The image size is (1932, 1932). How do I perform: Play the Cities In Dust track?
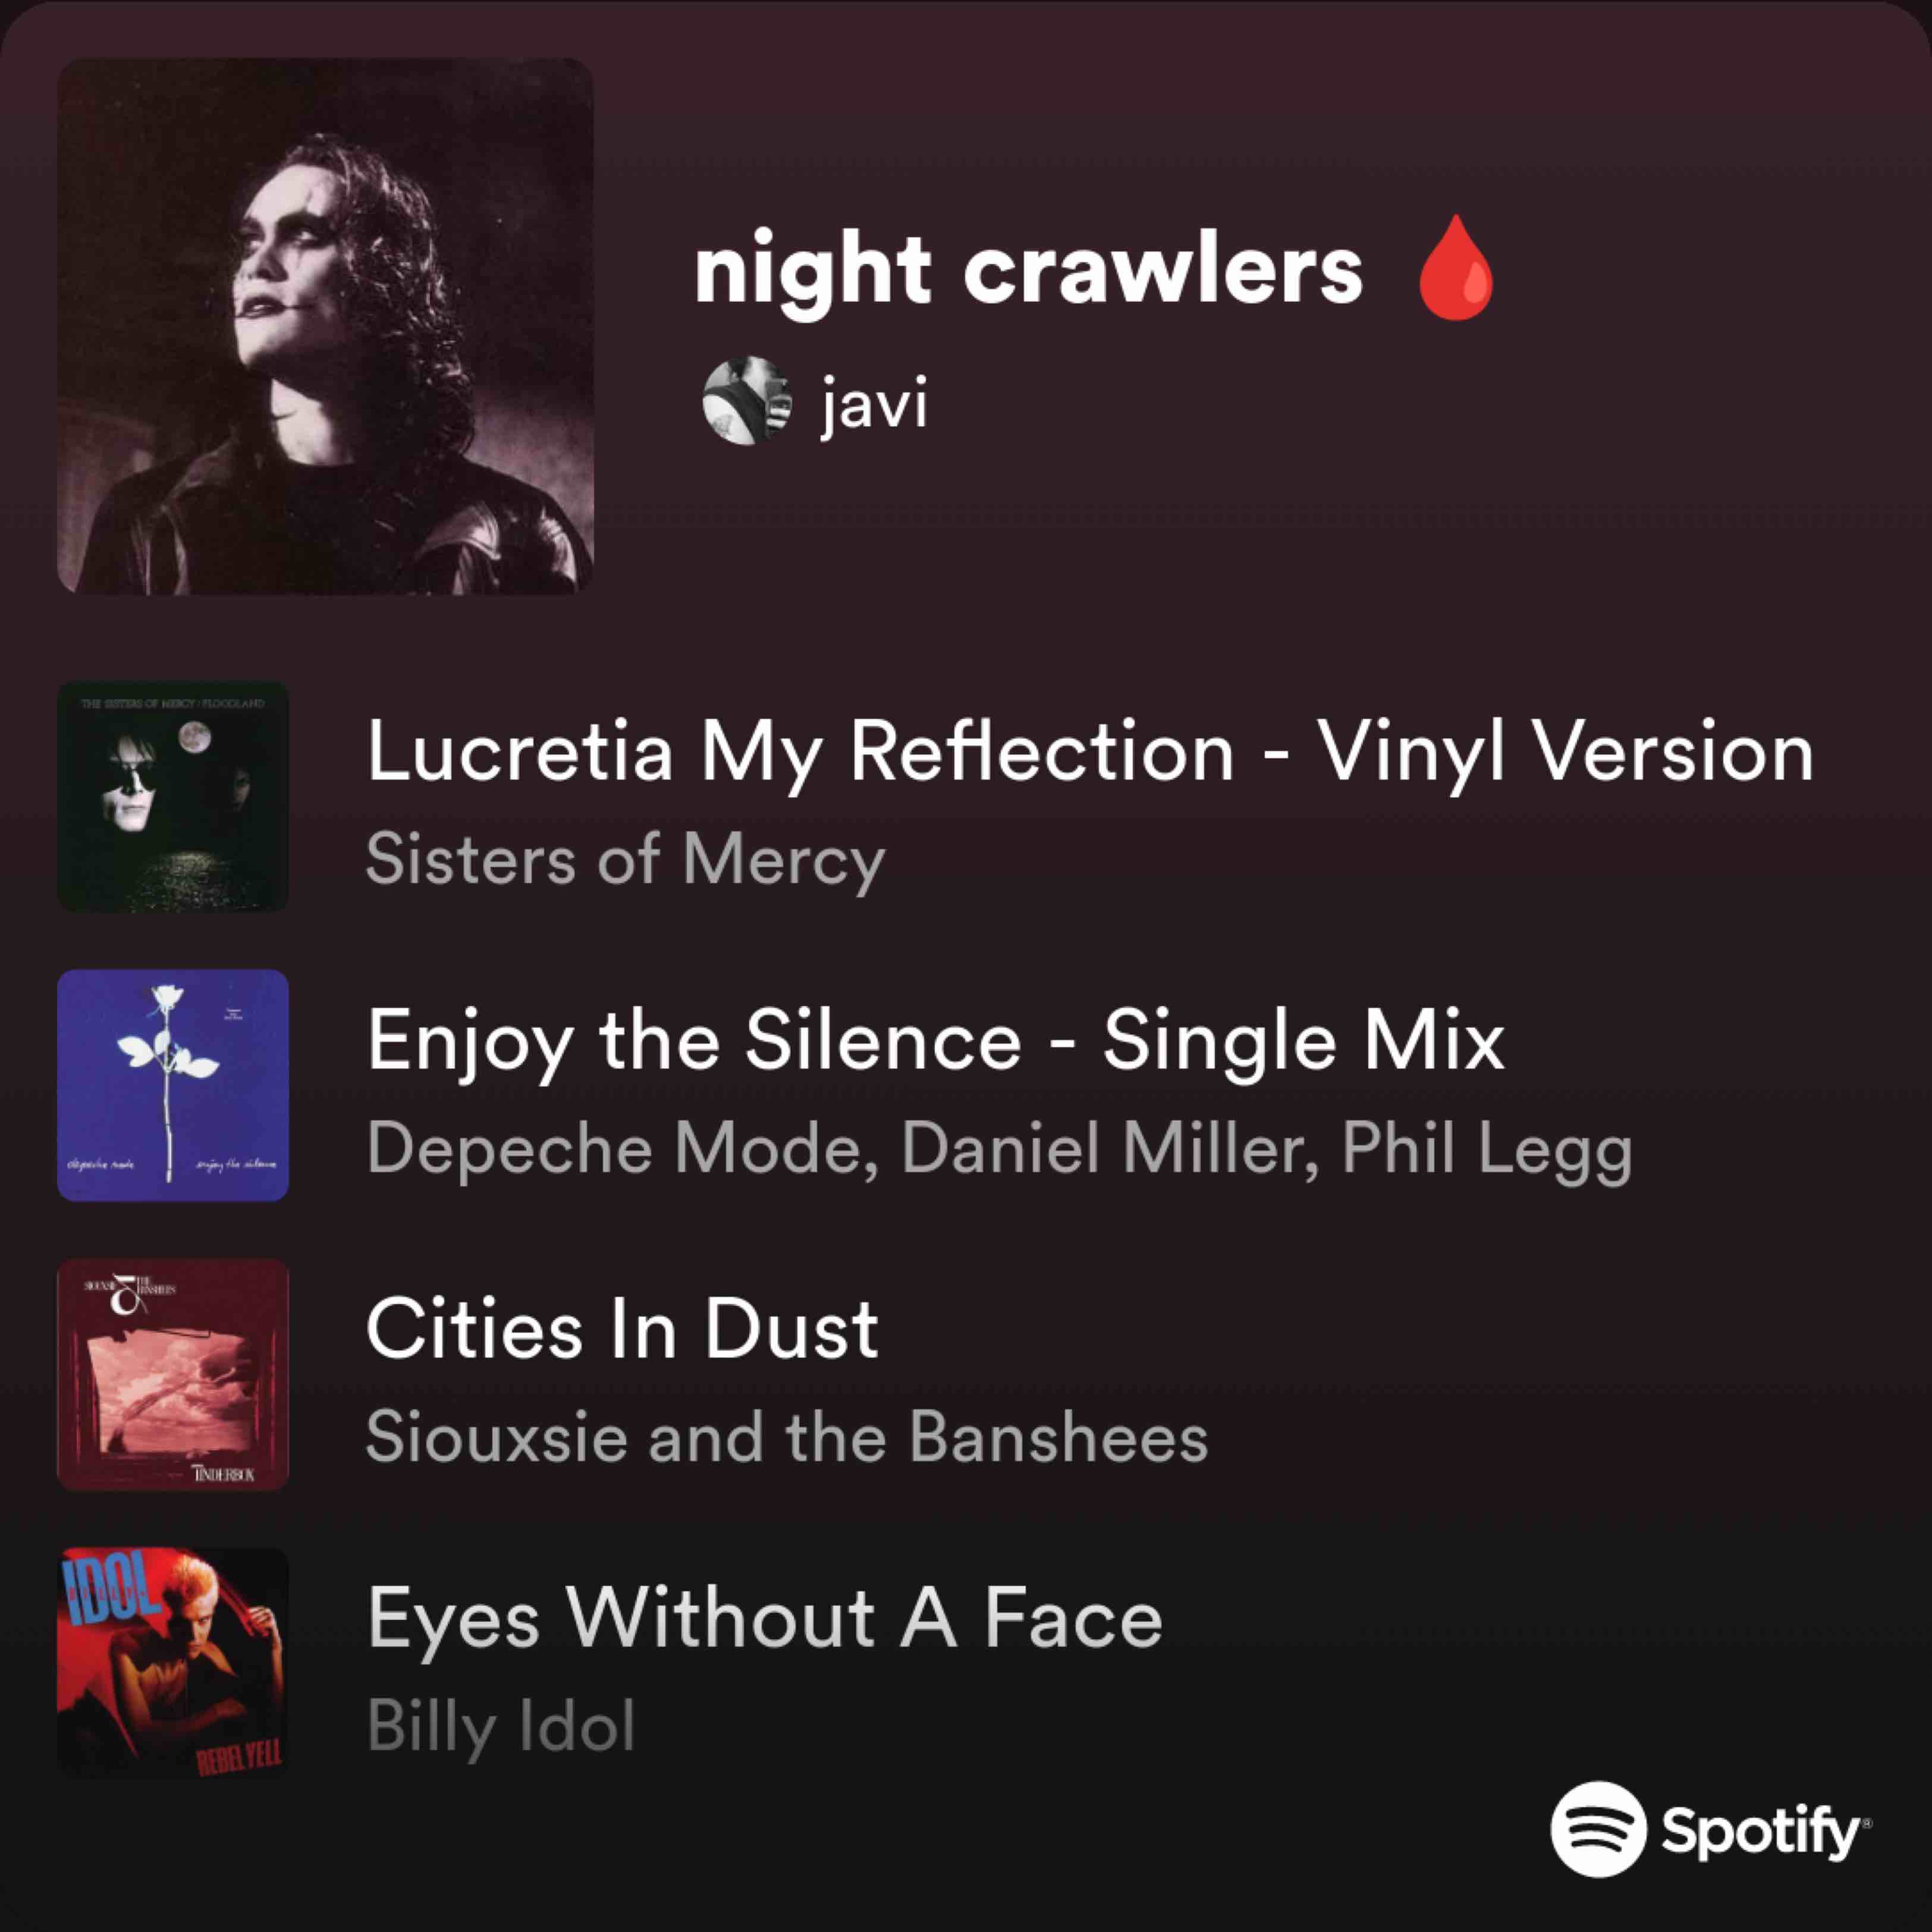tap(623, 1330)
